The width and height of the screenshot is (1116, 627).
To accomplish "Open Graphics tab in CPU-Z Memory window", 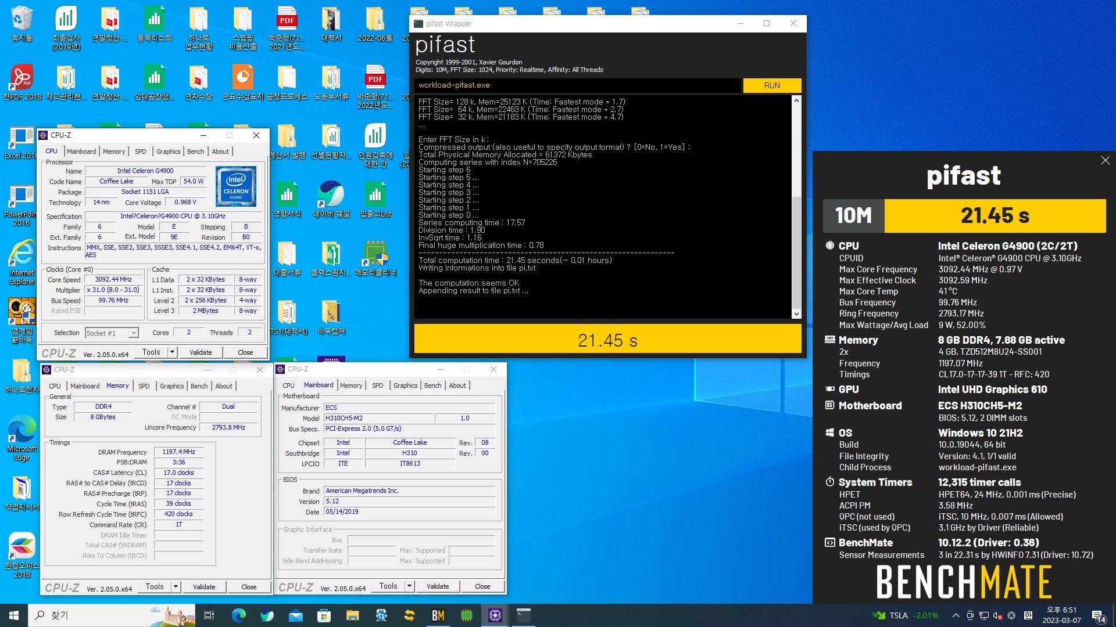I will [x=172, y=386].
